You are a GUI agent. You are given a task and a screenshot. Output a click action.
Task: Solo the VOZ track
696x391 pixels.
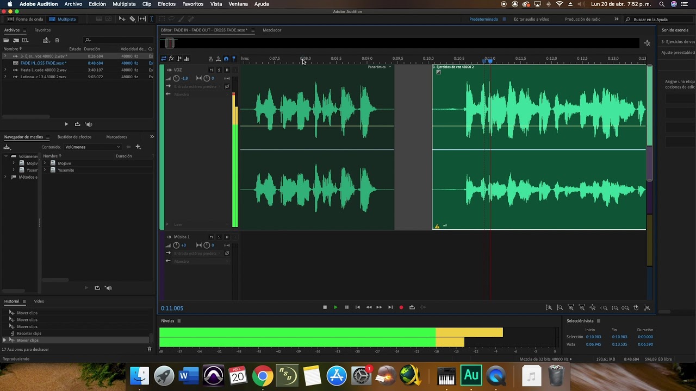(x=219, y=70)
